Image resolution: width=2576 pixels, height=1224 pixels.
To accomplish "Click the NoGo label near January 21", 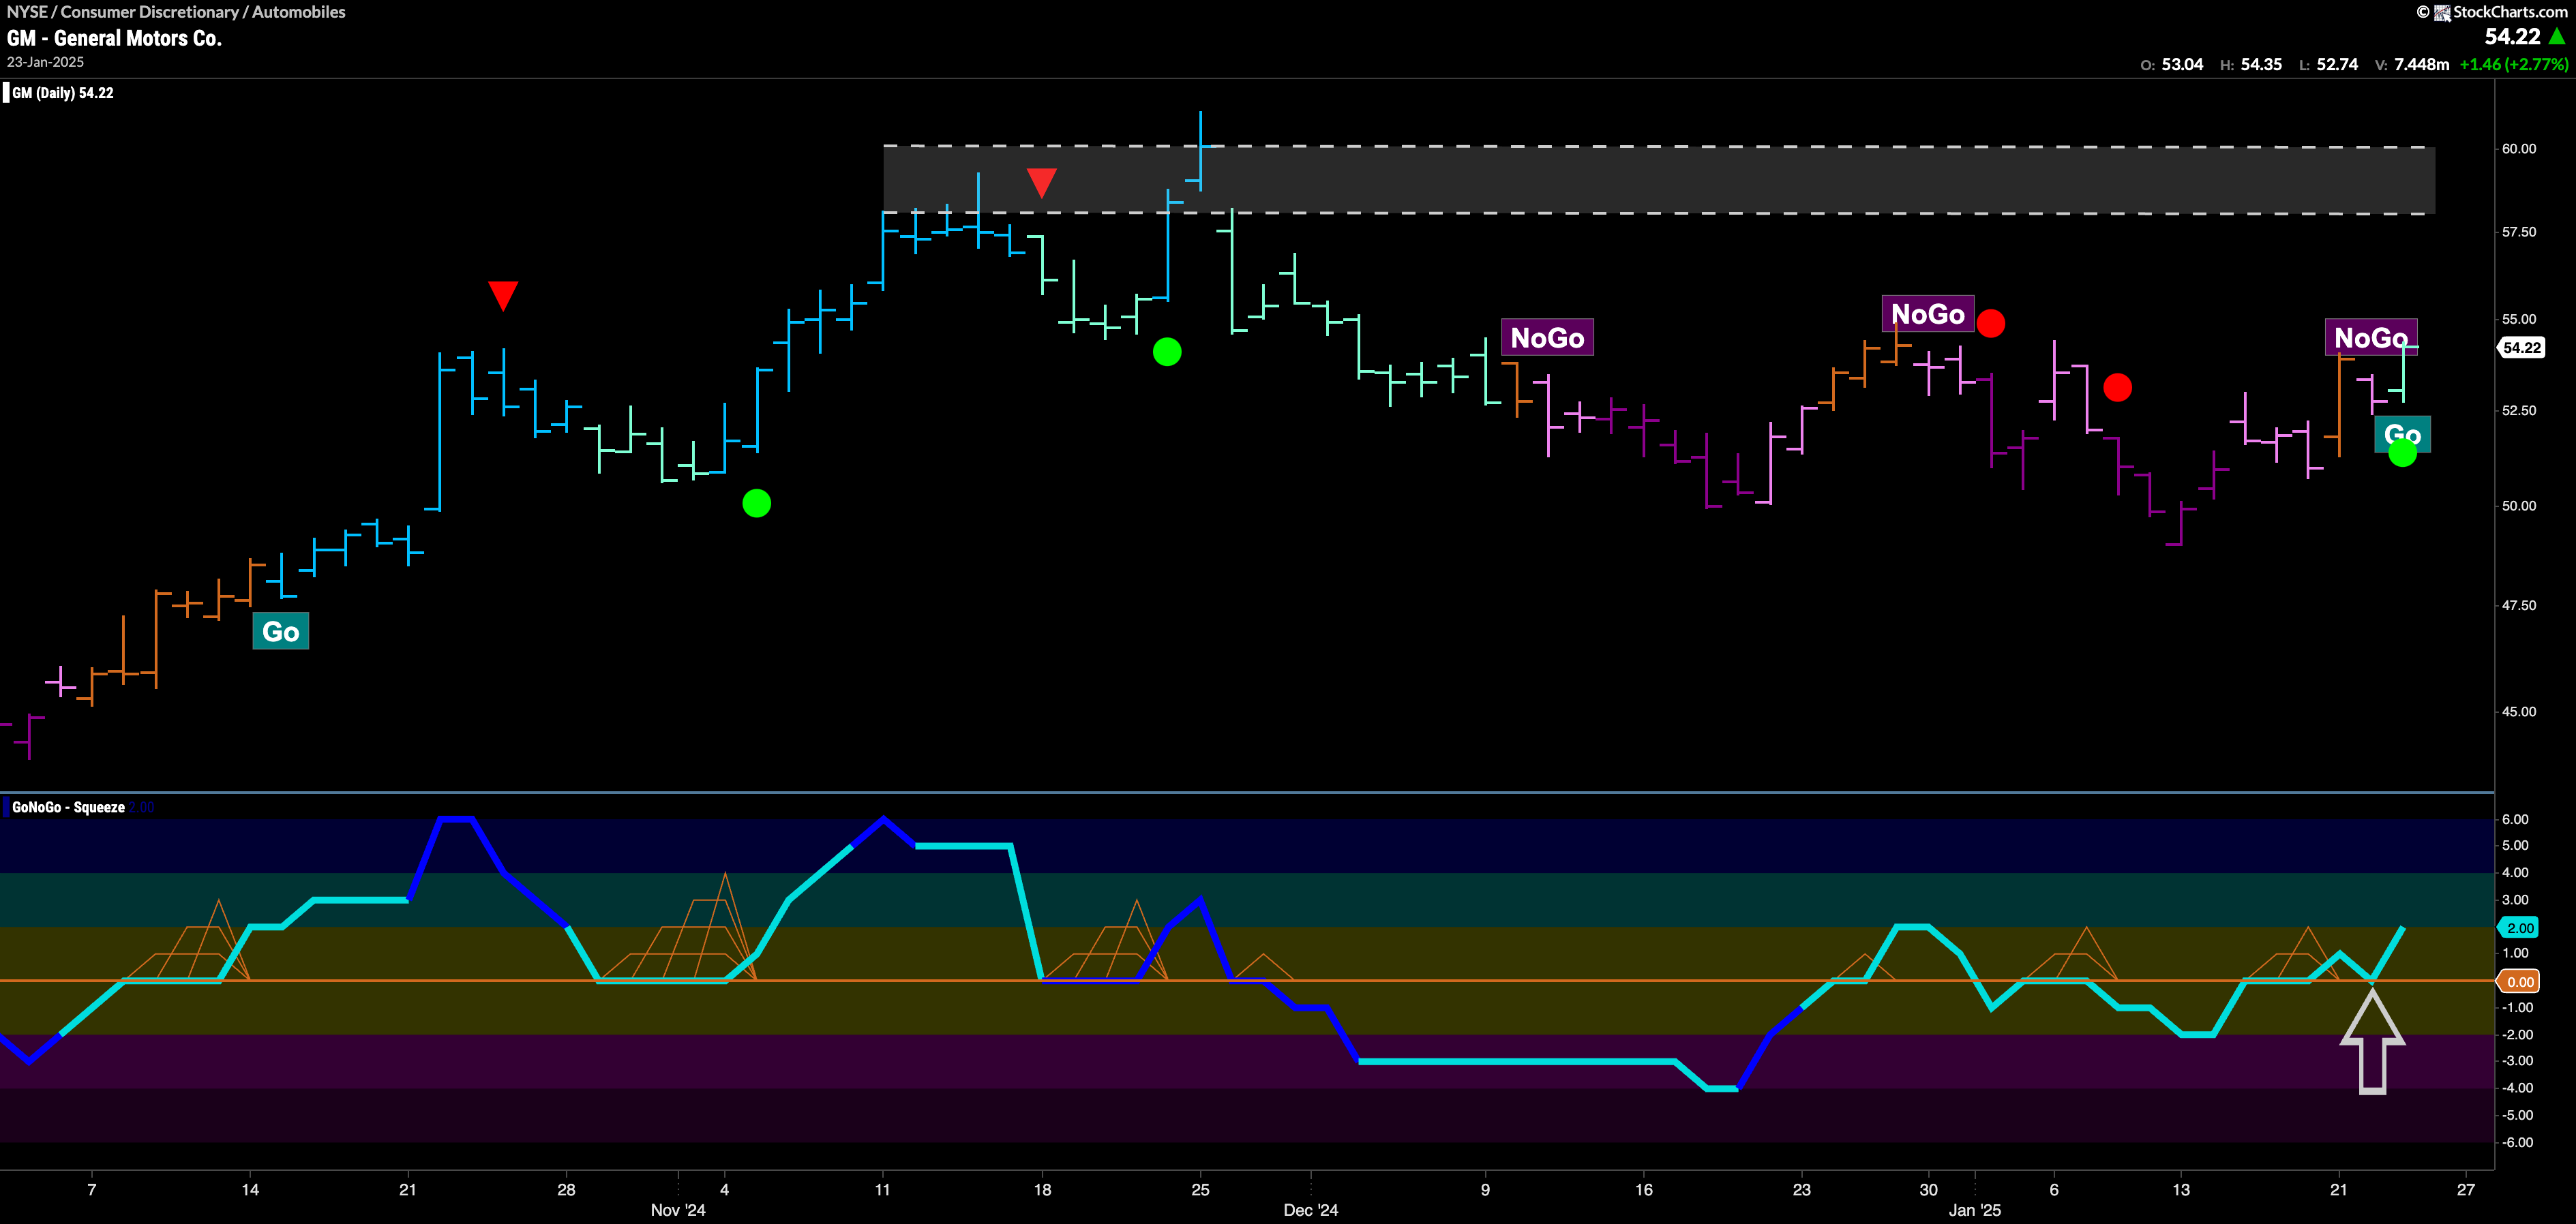I will point(2370,338).
